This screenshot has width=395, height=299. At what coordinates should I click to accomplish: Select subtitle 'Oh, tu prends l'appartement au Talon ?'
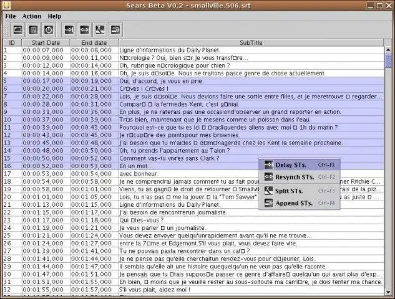coord(251,150)
